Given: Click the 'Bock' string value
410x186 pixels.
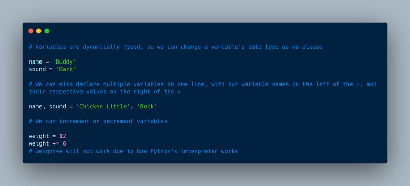Looking at the screenshot, I should 147,107.
